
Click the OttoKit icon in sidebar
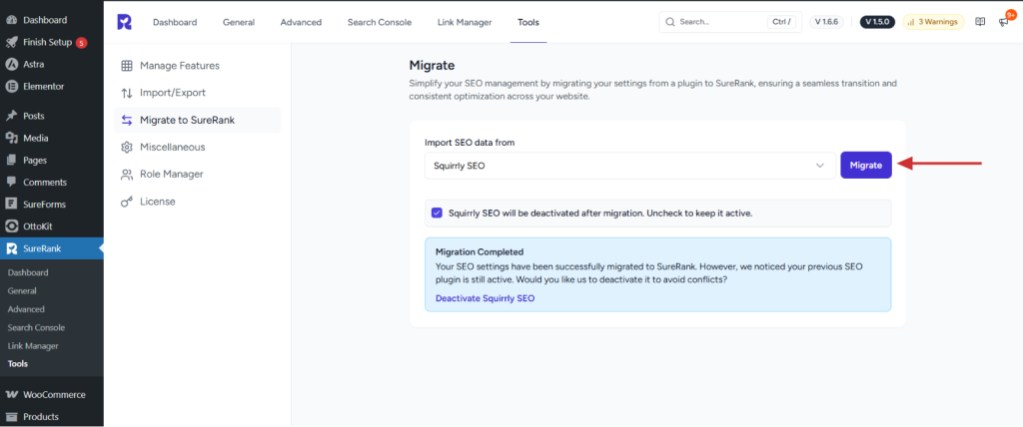(x=11, y=226)
